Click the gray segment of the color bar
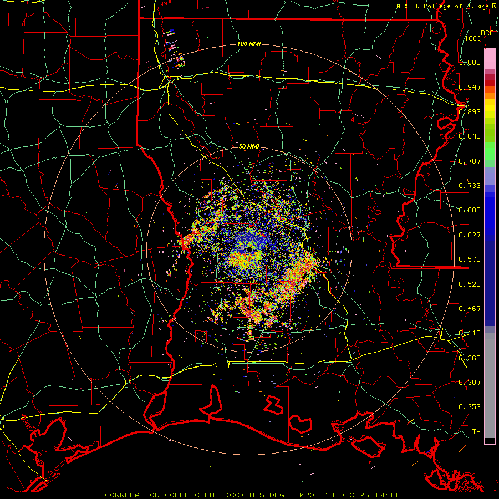 tap(490, 385)
